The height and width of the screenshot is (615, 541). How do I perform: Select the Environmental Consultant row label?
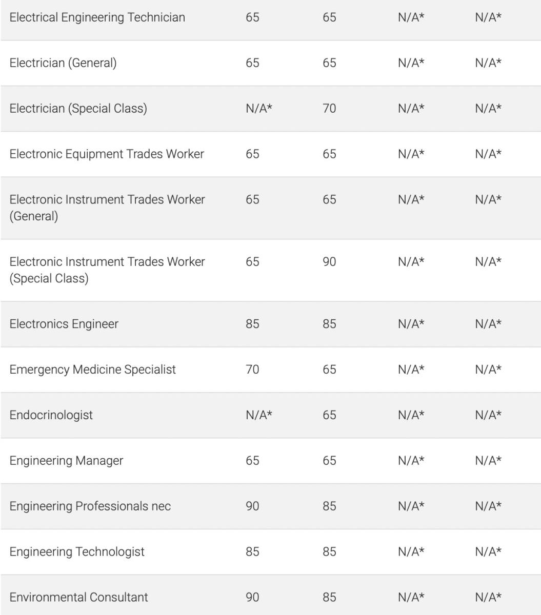(x=79, y=597)
